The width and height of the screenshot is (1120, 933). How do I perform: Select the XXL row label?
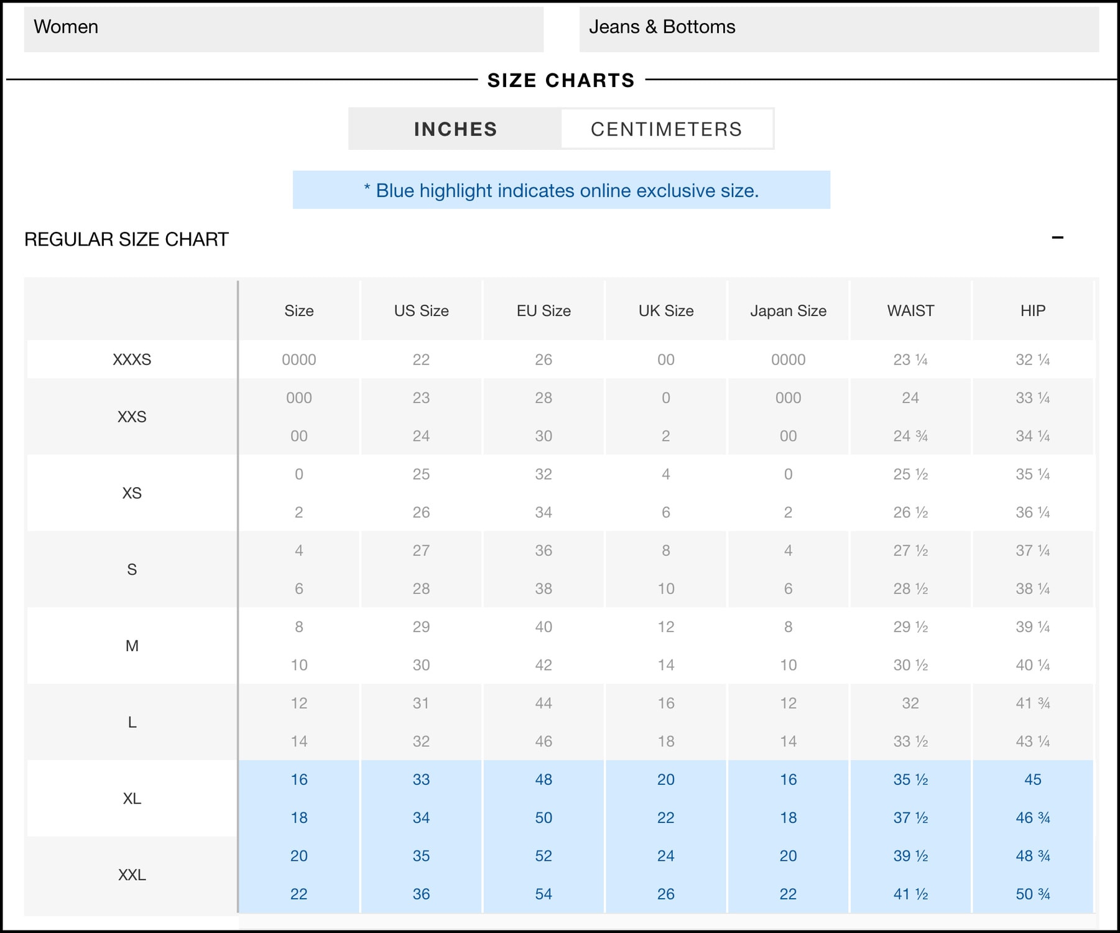pos(132,875)
